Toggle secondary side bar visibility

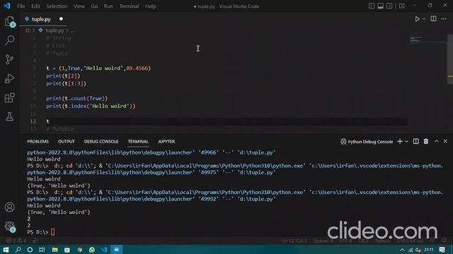(x=389, y=6)
